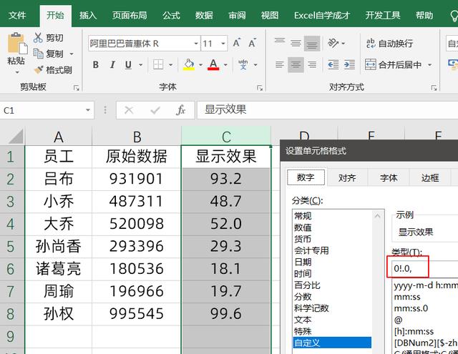
Task: Apply the yellow fill color bucket
Action: tap(189, 64)
